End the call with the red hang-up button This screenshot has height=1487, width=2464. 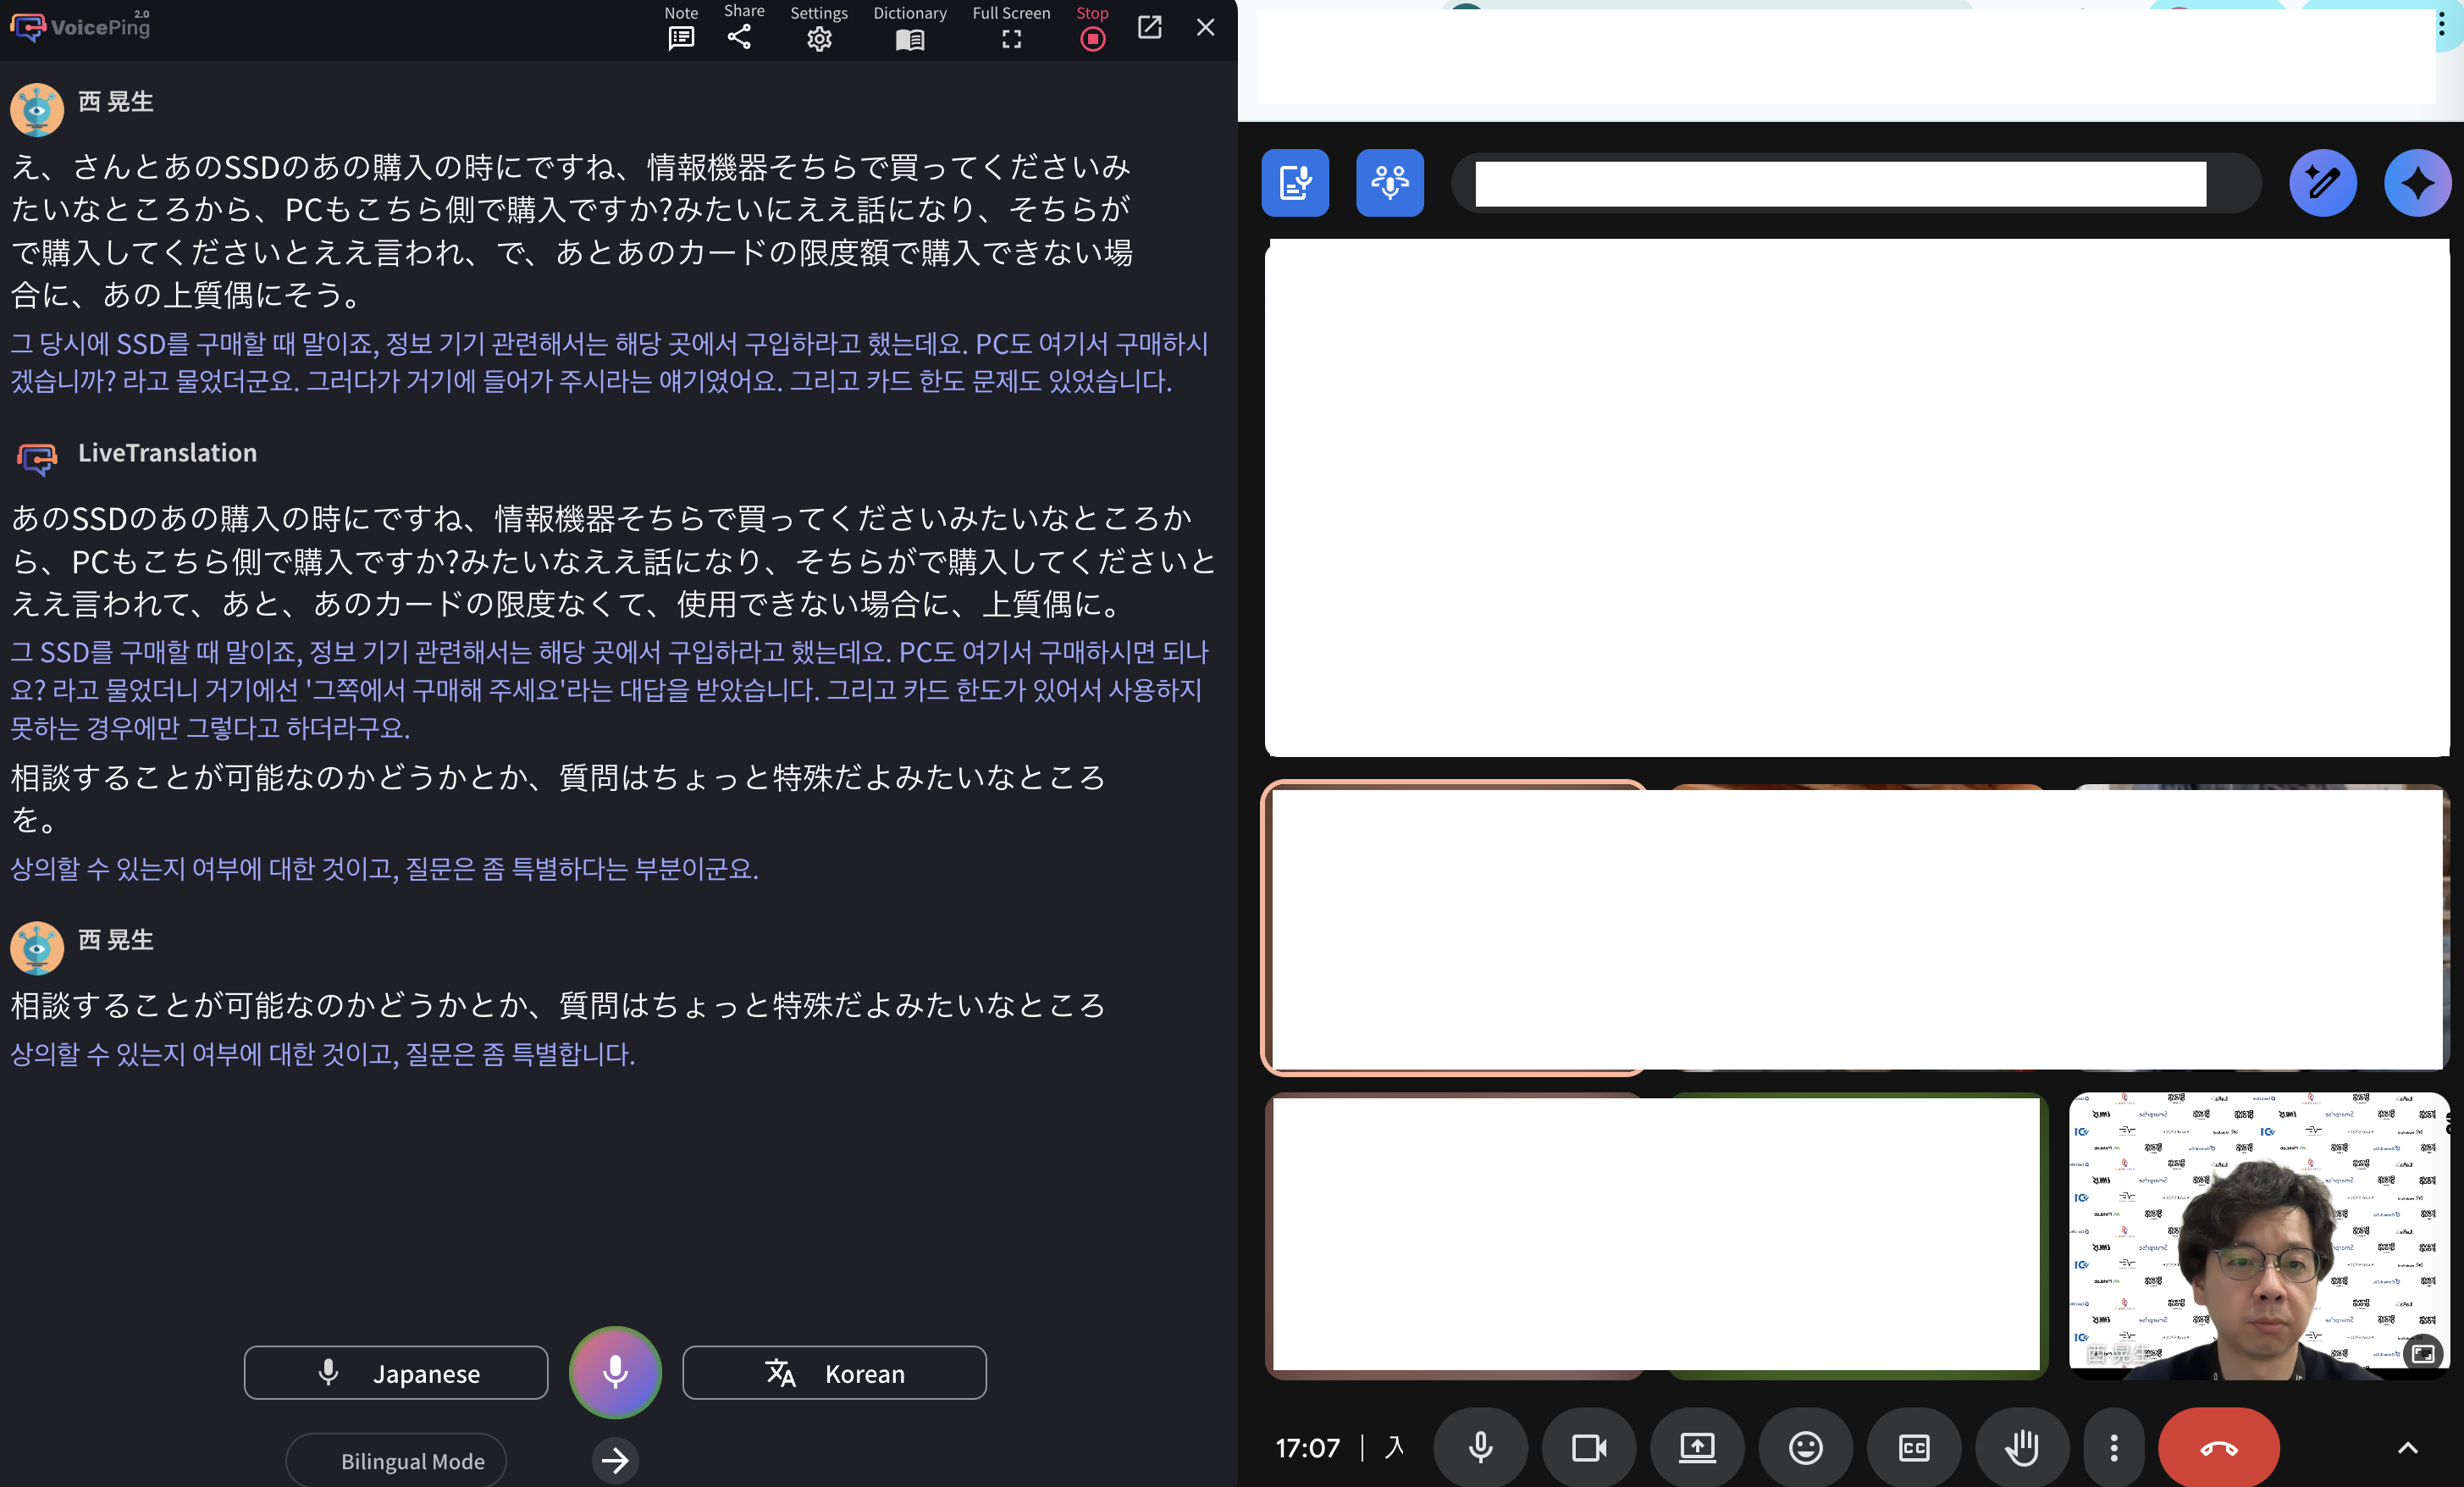pos(2218,1447)
